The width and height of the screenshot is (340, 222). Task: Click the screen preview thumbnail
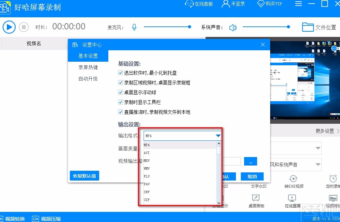305,80
